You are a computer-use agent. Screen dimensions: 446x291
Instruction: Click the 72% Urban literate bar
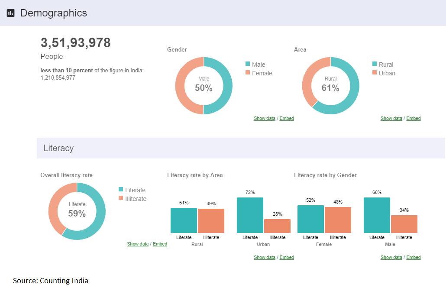pyautogui.click(x=250, y=215)
